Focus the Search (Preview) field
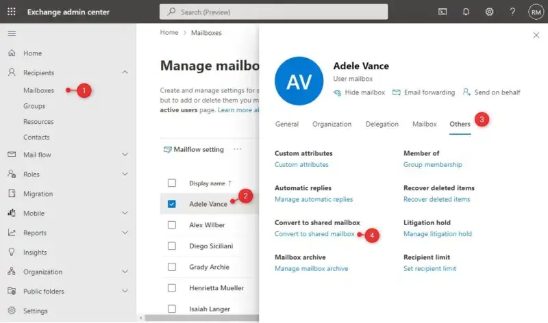 click(x=273, y=12)
